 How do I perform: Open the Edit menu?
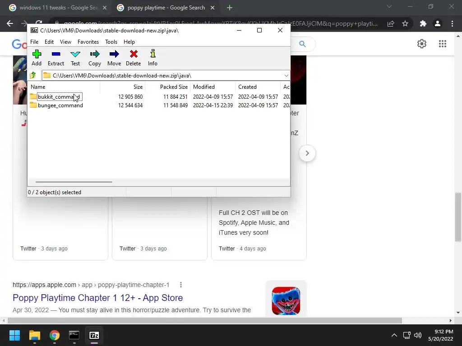[49, 42]
